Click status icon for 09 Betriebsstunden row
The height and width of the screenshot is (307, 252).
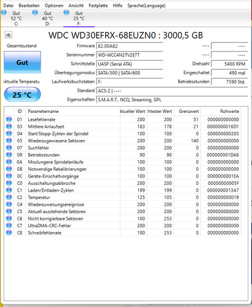tap(9, 155)
